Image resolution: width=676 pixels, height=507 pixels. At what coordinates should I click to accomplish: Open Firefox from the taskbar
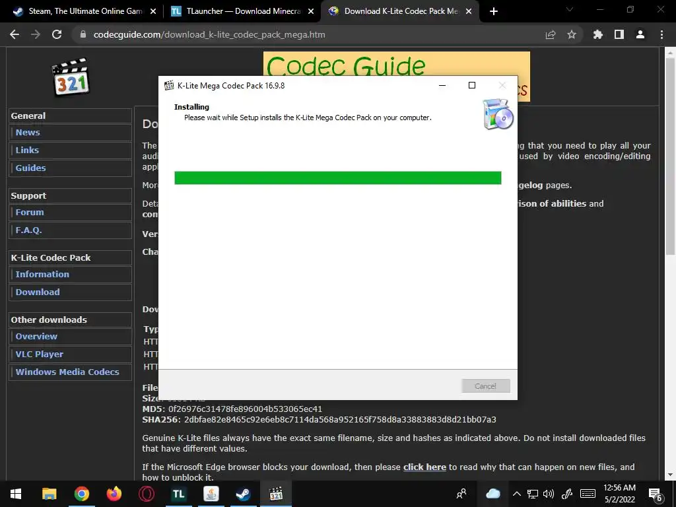coord(114,494)
